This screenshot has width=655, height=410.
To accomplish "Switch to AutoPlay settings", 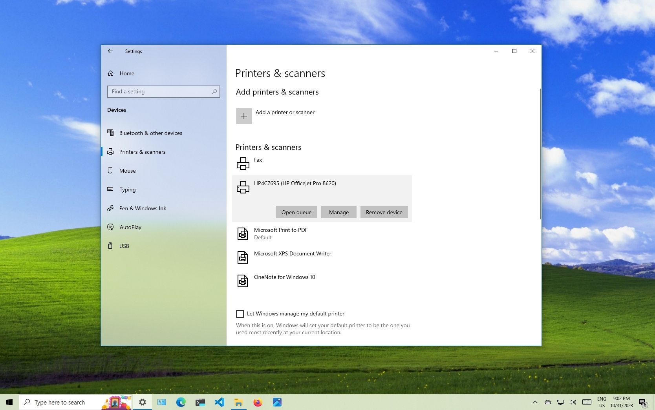I will click(x=130, y=227).
